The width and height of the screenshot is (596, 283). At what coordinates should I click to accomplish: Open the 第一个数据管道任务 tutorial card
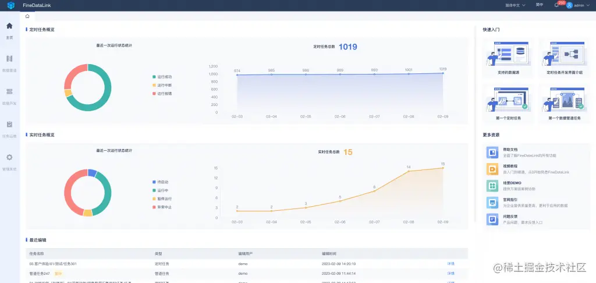pyautogui.click(x=565, y=104)
